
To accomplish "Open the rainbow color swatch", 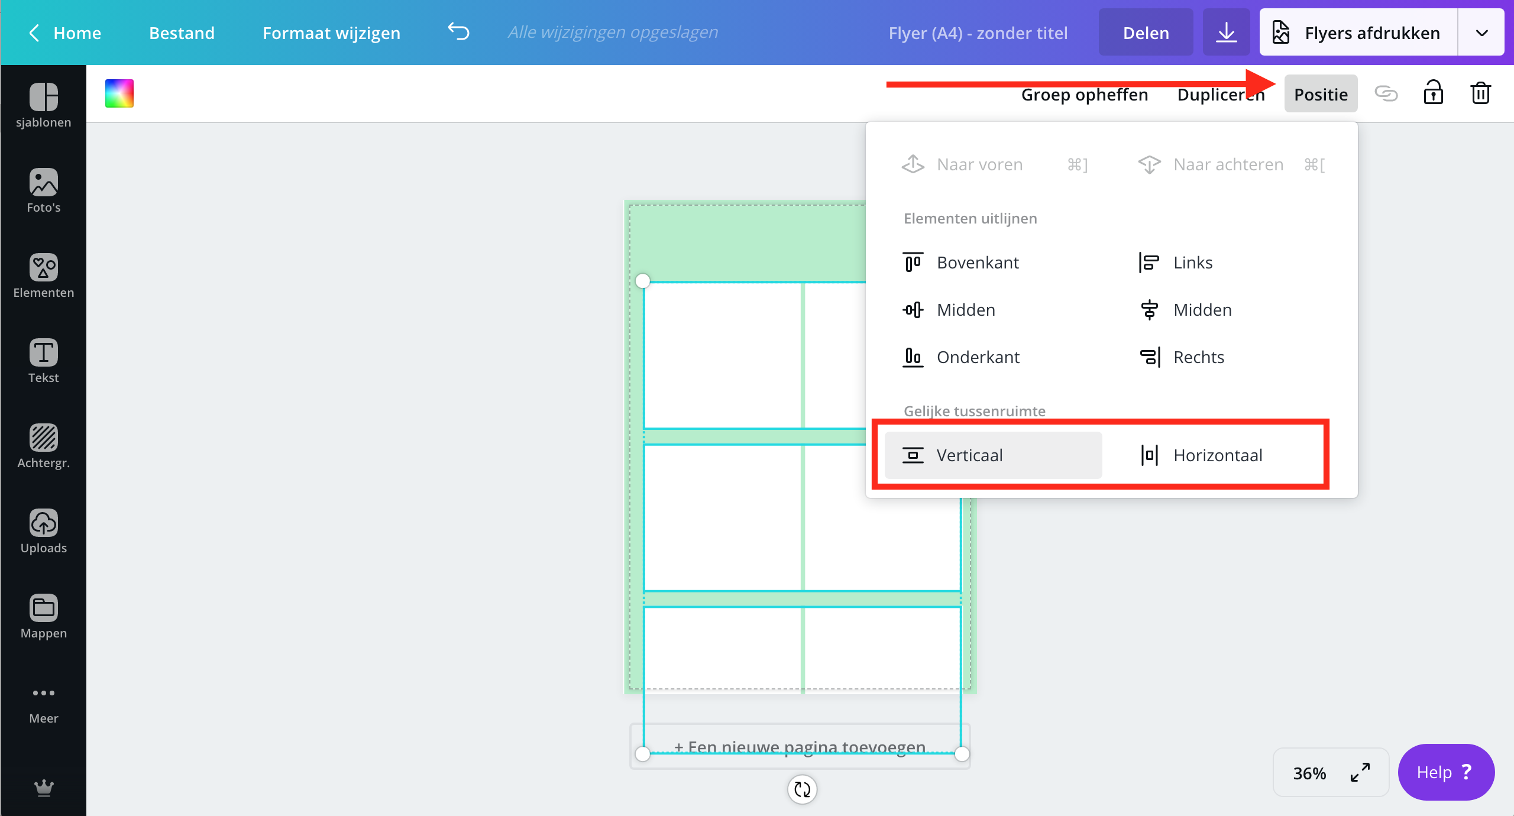I will (x=119, y=93).
